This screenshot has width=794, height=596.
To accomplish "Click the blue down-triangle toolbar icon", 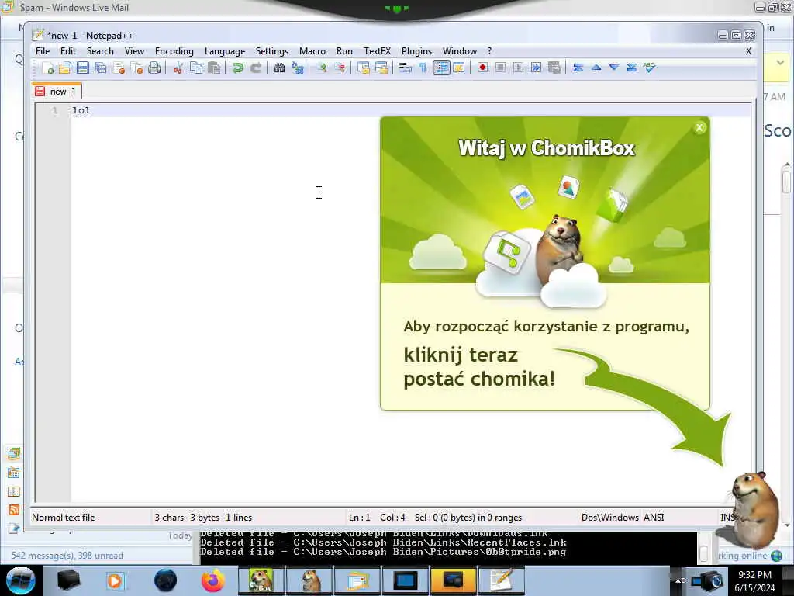I will point(614,68).
